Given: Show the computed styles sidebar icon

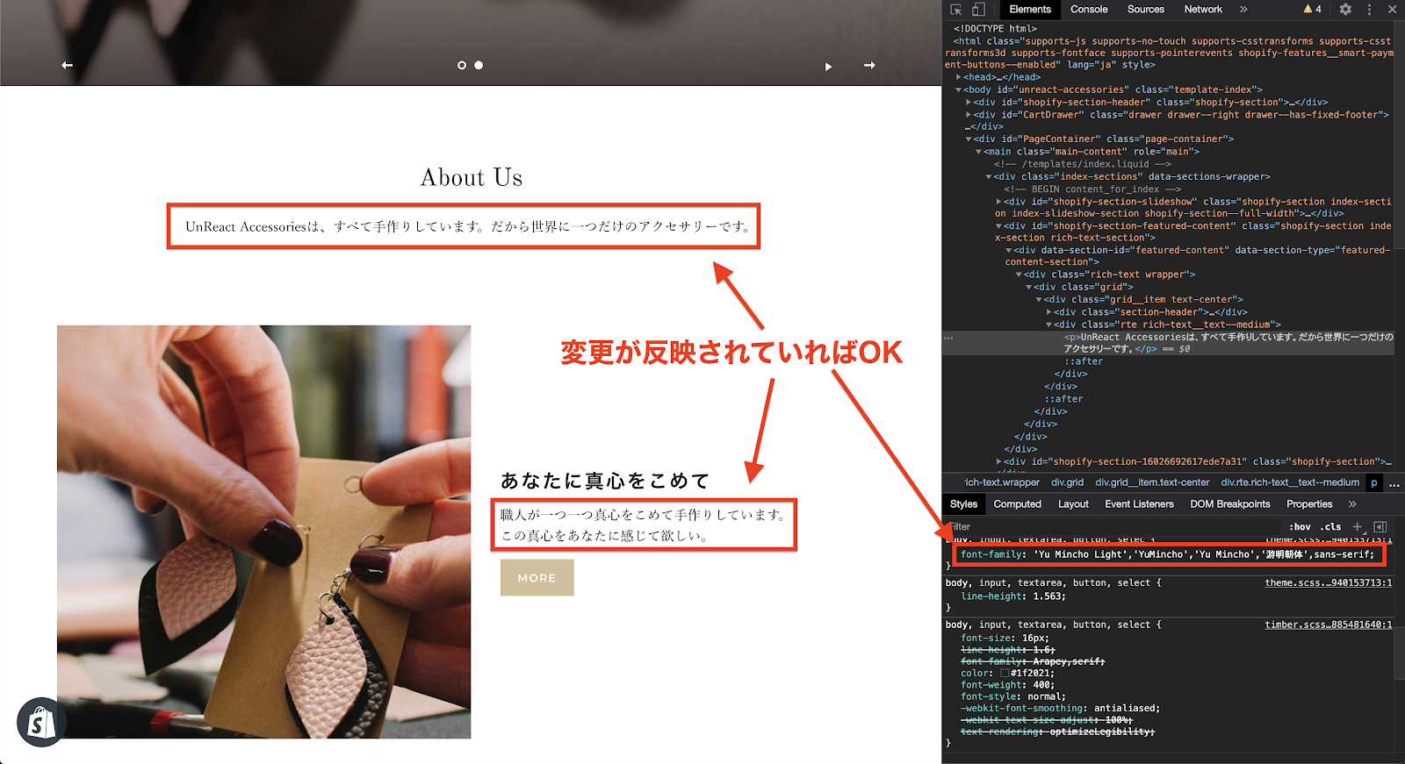Looking at the screenshot, I should [x=1380, y=526].
